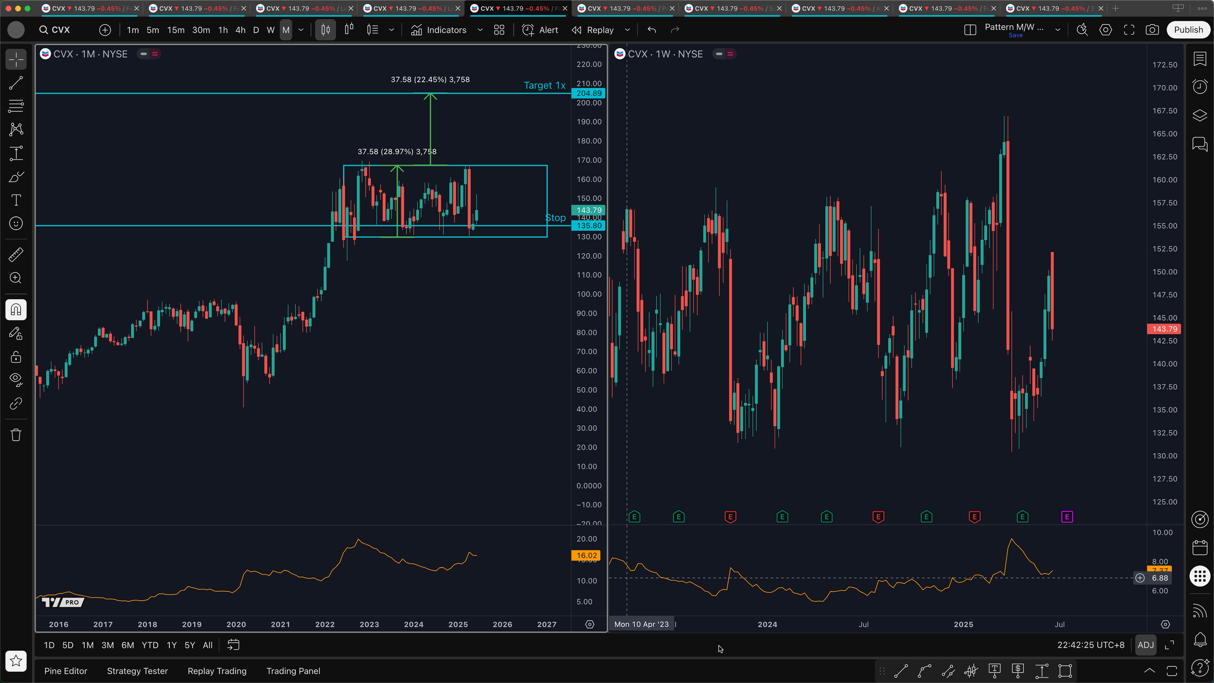This screenshot has height=683, width=1214.
Task: Open the forecasting and measurement tools
Action: click(16, 153)
